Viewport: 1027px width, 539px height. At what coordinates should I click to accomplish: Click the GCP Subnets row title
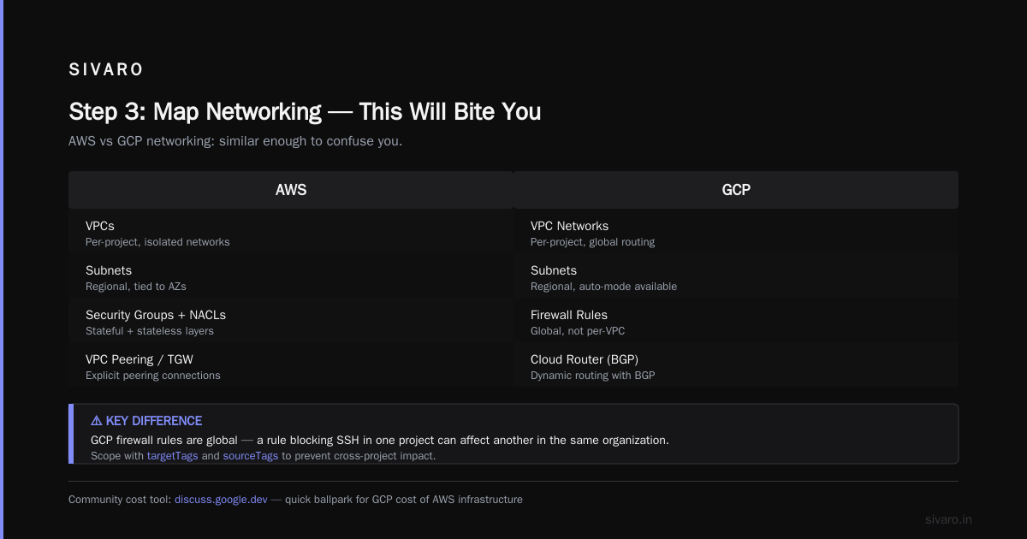click(554, 270)
